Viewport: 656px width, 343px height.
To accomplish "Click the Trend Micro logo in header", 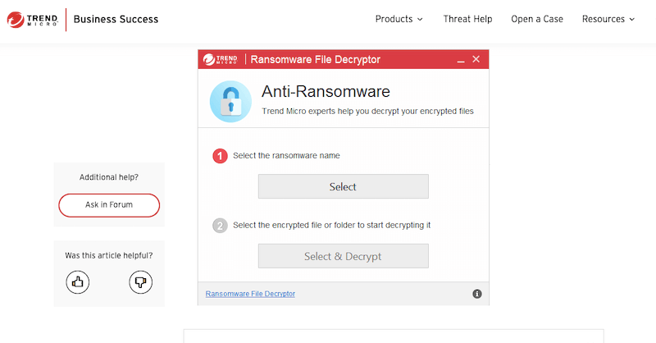I will 32,20.
